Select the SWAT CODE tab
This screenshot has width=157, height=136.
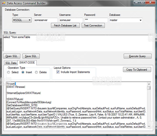(x=27, y=62)
